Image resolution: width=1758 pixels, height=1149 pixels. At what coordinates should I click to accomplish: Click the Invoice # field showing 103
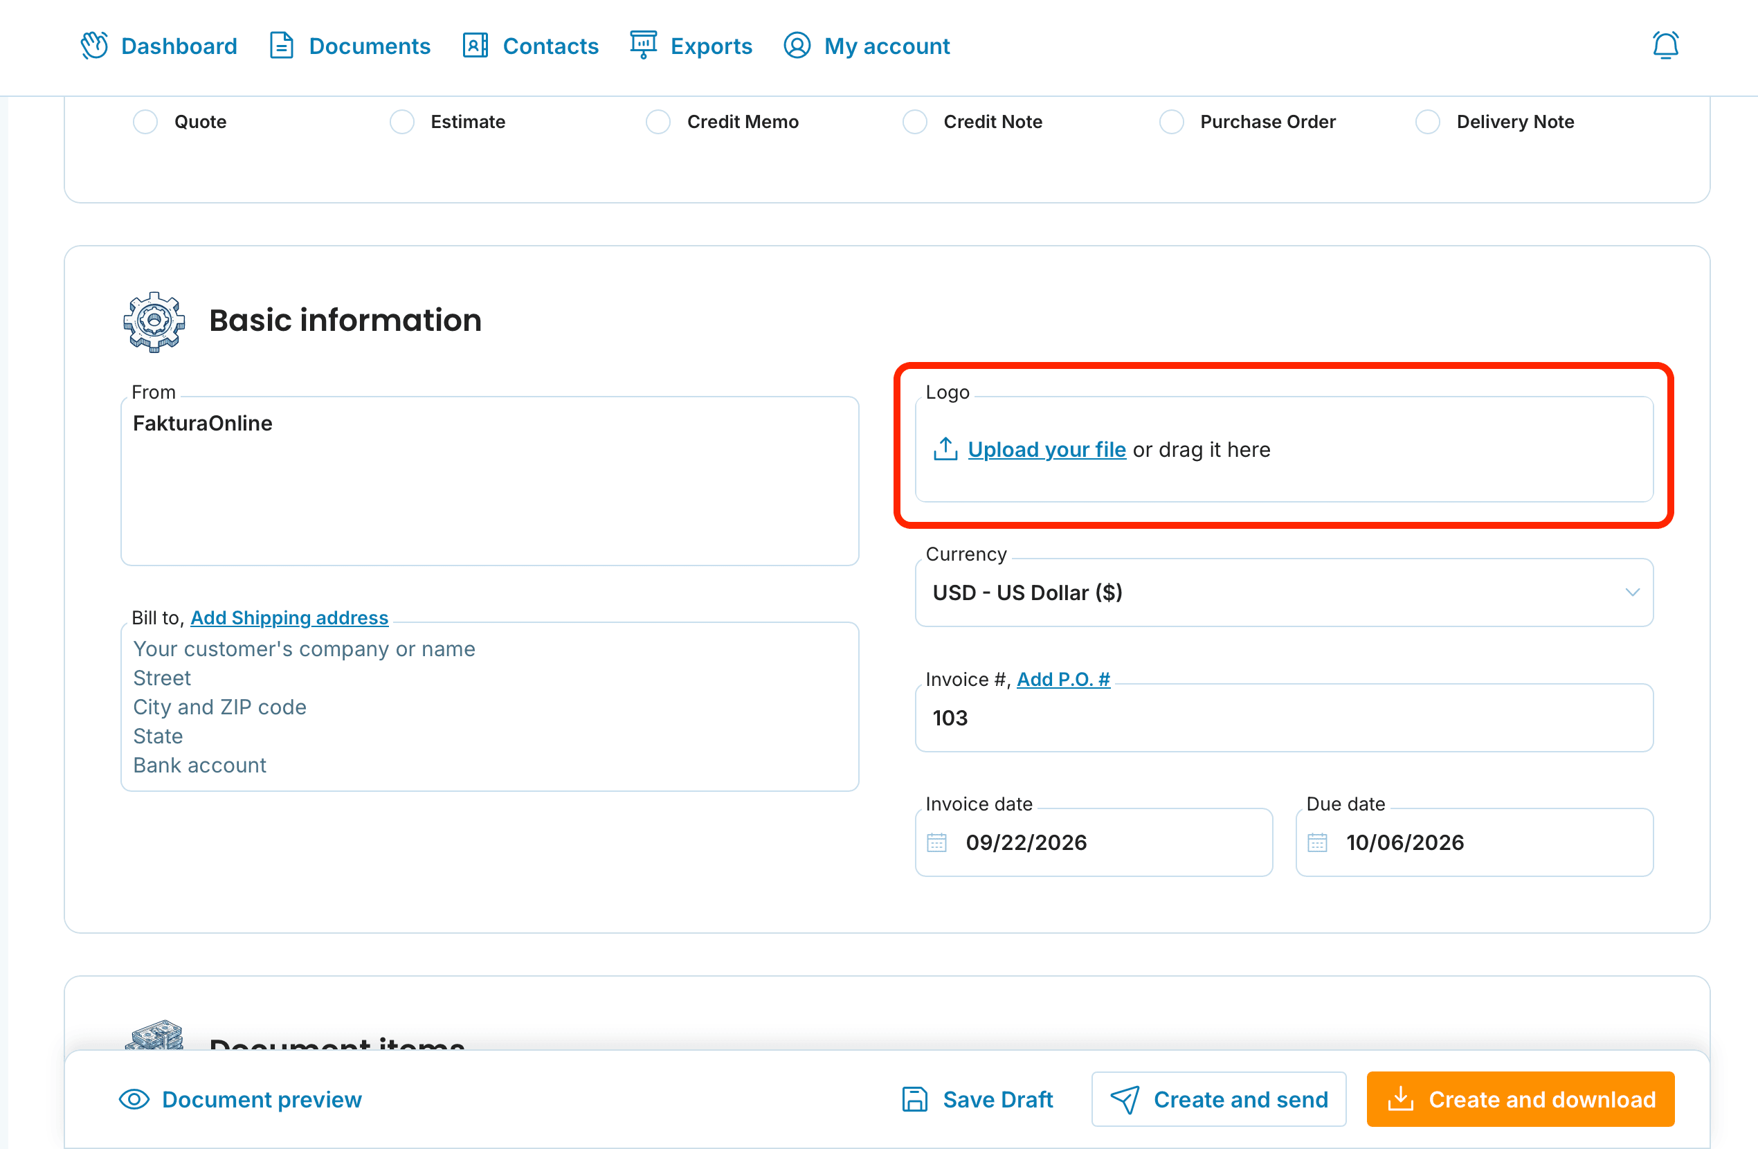(1284, 718)
